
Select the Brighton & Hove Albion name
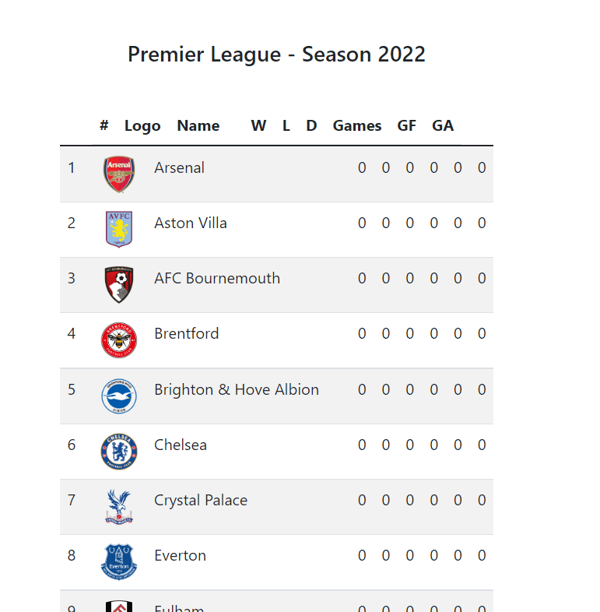237,389
